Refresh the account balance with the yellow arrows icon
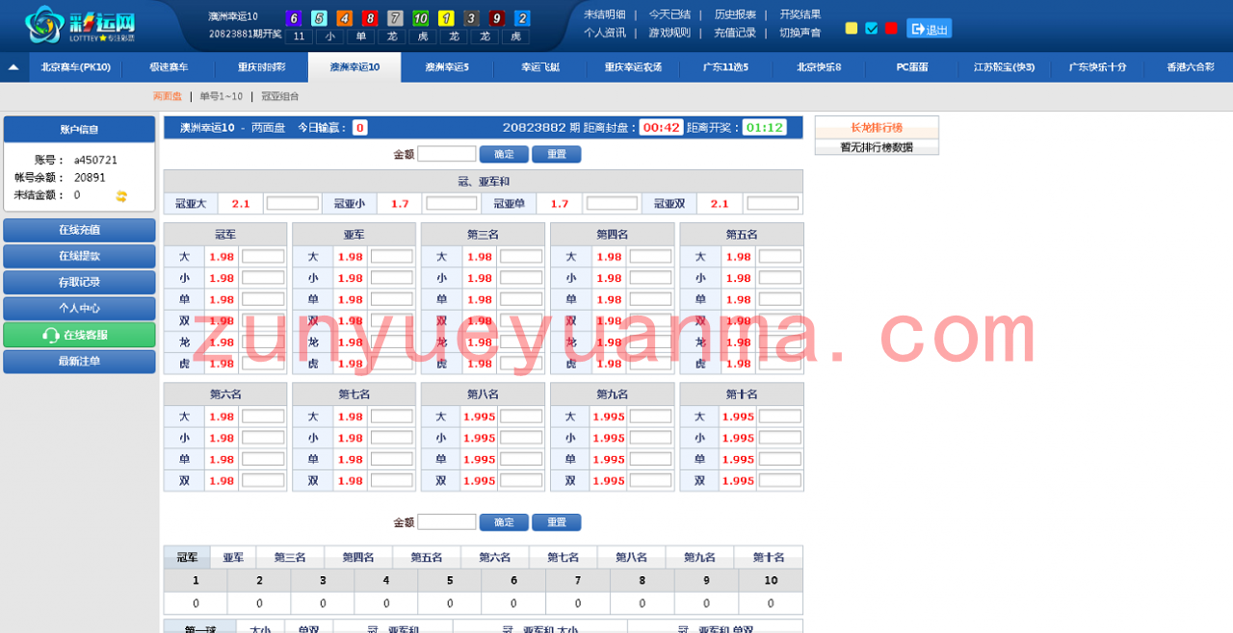Image resolution: width=1233 pixels, height=633 pixels. click(x=121, y=195)
